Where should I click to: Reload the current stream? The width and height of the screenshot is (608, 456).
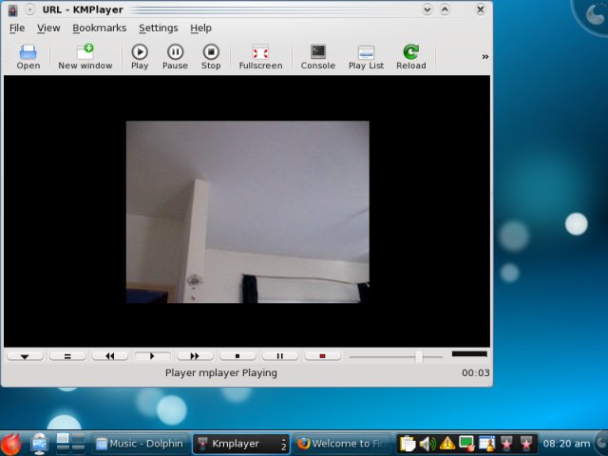click(411, 57)
